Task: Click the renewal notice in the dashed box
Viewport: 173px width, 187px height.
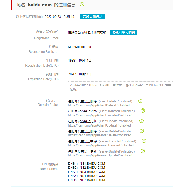Action: 120,87
